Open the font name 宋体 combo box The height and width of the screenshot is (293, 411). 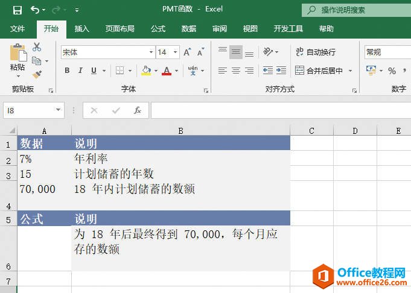click(108, 52)
